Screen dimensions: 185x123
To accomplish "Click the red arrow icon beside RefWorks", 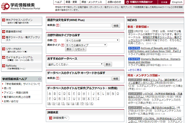I will [x=4, y=66].
